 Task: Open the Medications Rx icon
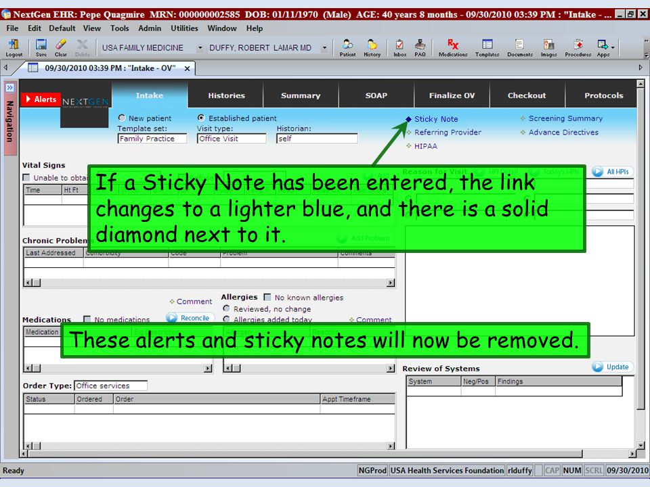pos(453,47)
